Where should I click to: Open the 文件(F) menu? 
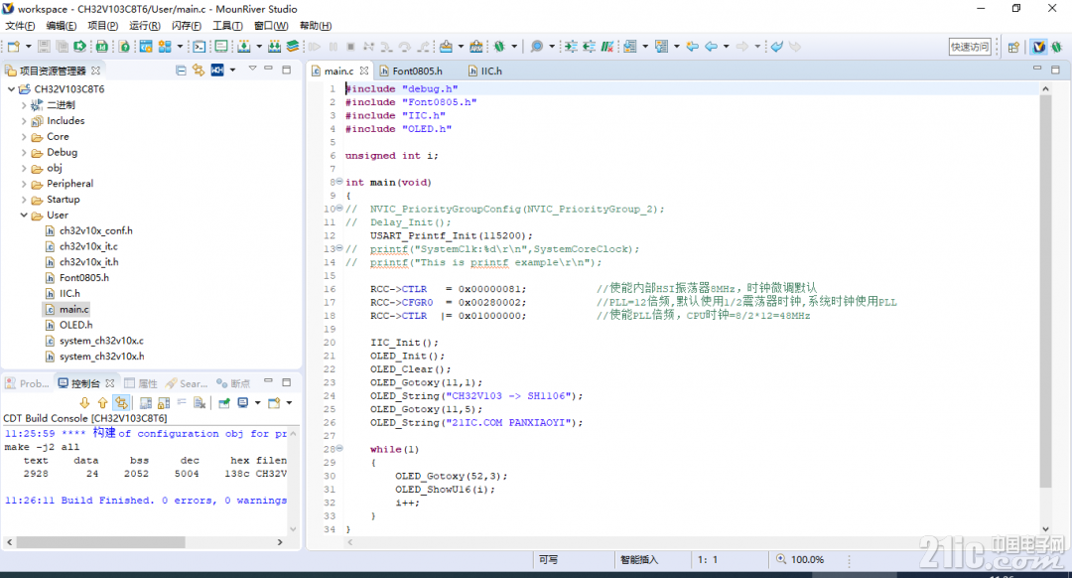[x=20, y=26]
